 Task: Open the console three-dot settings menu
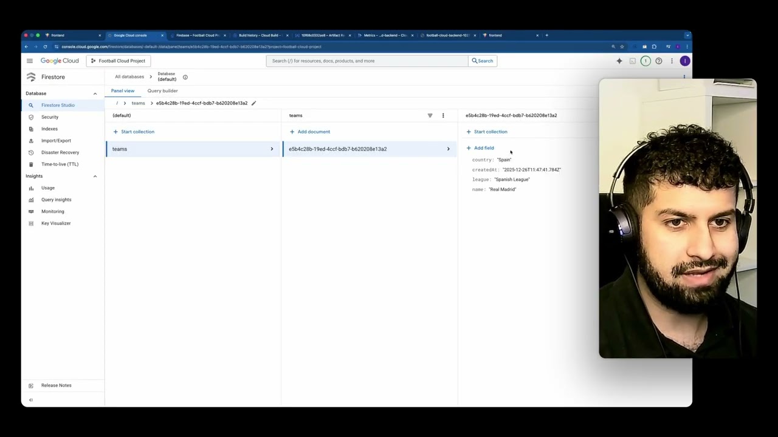pyautogui.click(x=672, y=61)
